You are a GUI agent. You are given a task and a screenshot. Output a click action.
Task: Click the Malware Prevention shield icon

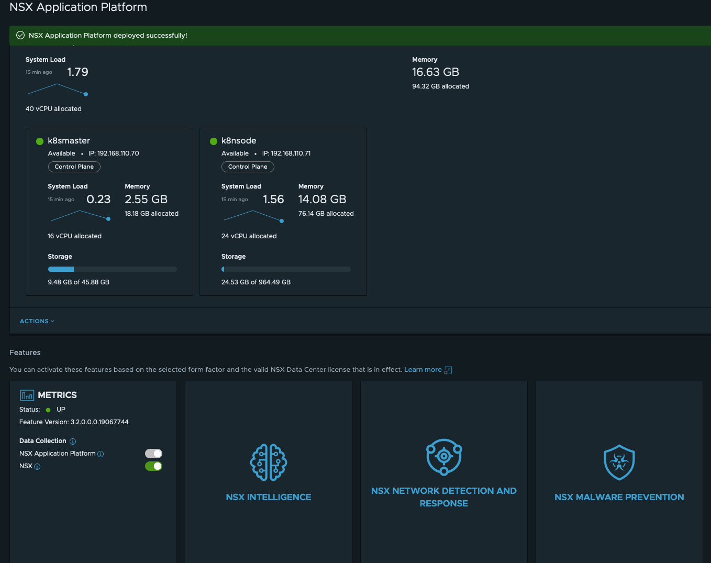tap(619, 462)
